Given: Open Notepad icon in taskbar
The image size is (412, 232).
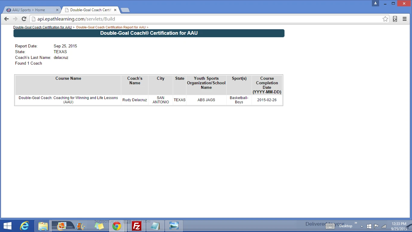Looking at the screenshot, I should tap(155, 226).
